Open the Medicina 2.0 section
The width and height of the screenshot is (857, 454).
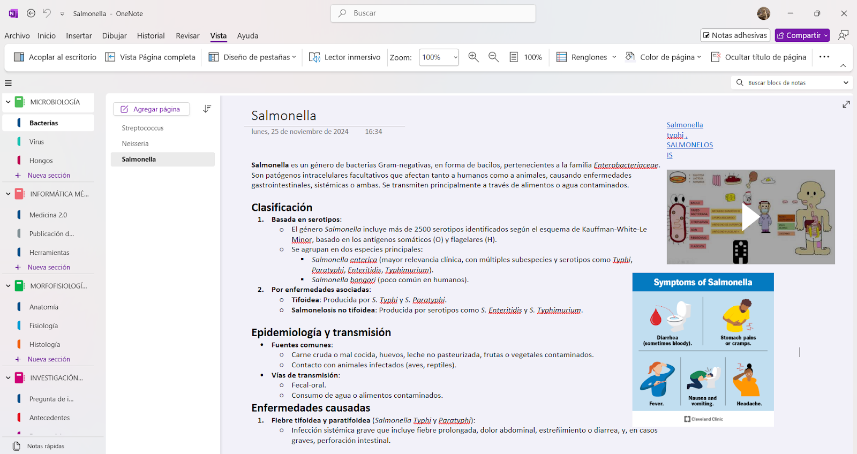tap(49, 215)
